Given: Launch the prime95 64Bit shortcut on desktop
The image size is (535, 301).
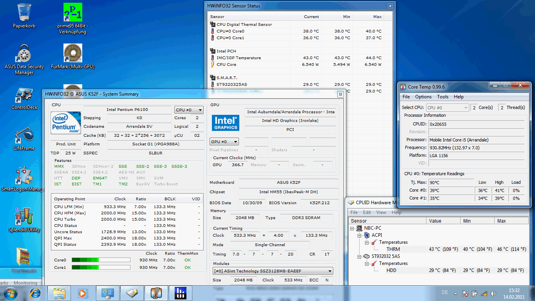Looking at the screenshot, I should point(73,18).
